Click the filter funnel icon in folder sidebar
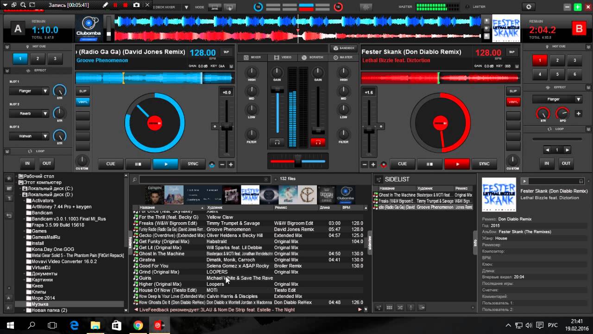Viewport: 593px width, 334px height. 9,199
